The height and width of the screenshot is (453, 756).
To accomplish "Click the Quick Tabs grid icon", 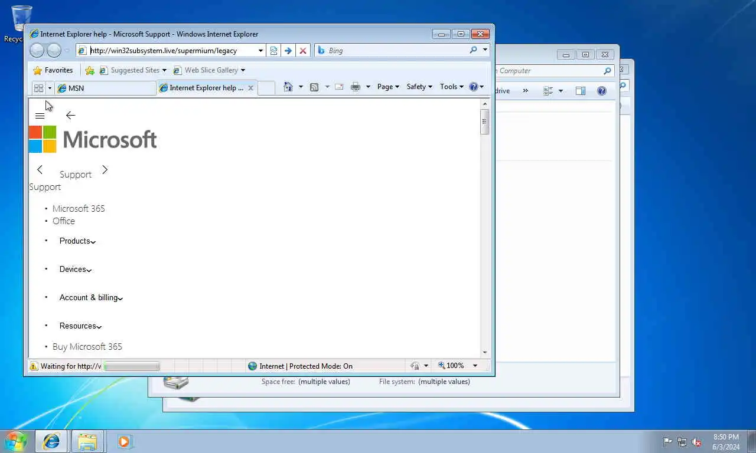I will pos(39,88).
